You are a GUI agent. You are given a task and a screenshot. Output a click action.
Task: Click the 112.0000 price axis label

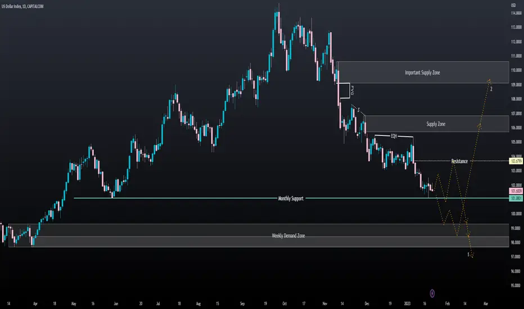coord(516,42)
